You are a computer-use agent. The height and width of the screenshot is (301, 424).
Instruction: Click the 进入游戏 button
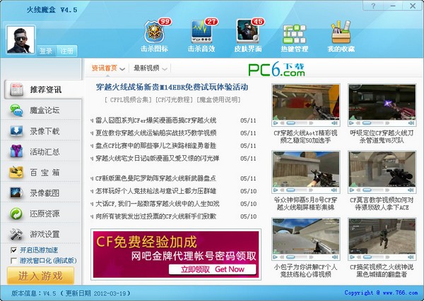40,276
